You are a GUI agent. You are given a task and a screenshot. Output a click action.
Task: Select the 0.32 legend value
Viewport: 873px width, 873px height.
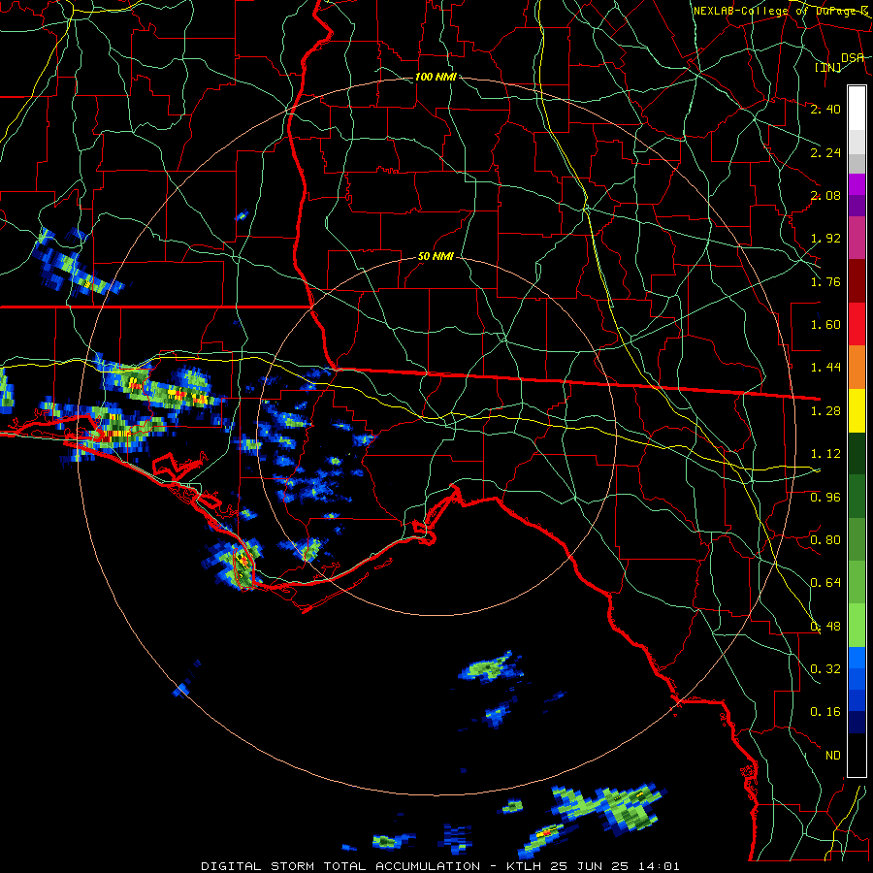click(825, 669)
